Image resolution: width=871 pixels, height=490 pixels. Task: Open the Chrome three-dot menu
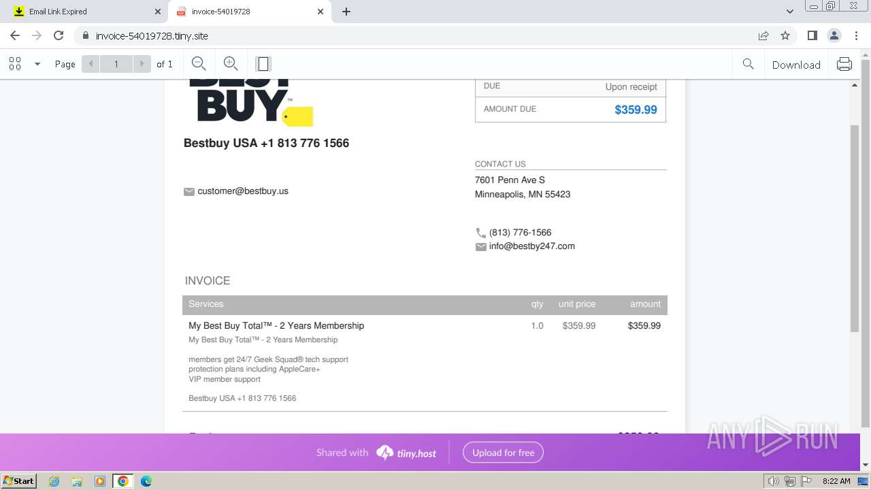[855, 35]
